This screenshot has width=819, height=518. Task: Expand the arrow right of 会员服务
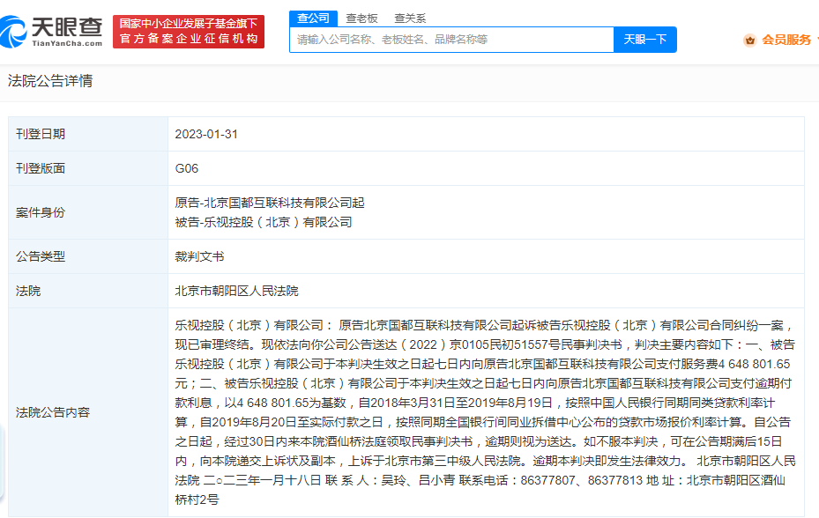(x=815, y=40)
